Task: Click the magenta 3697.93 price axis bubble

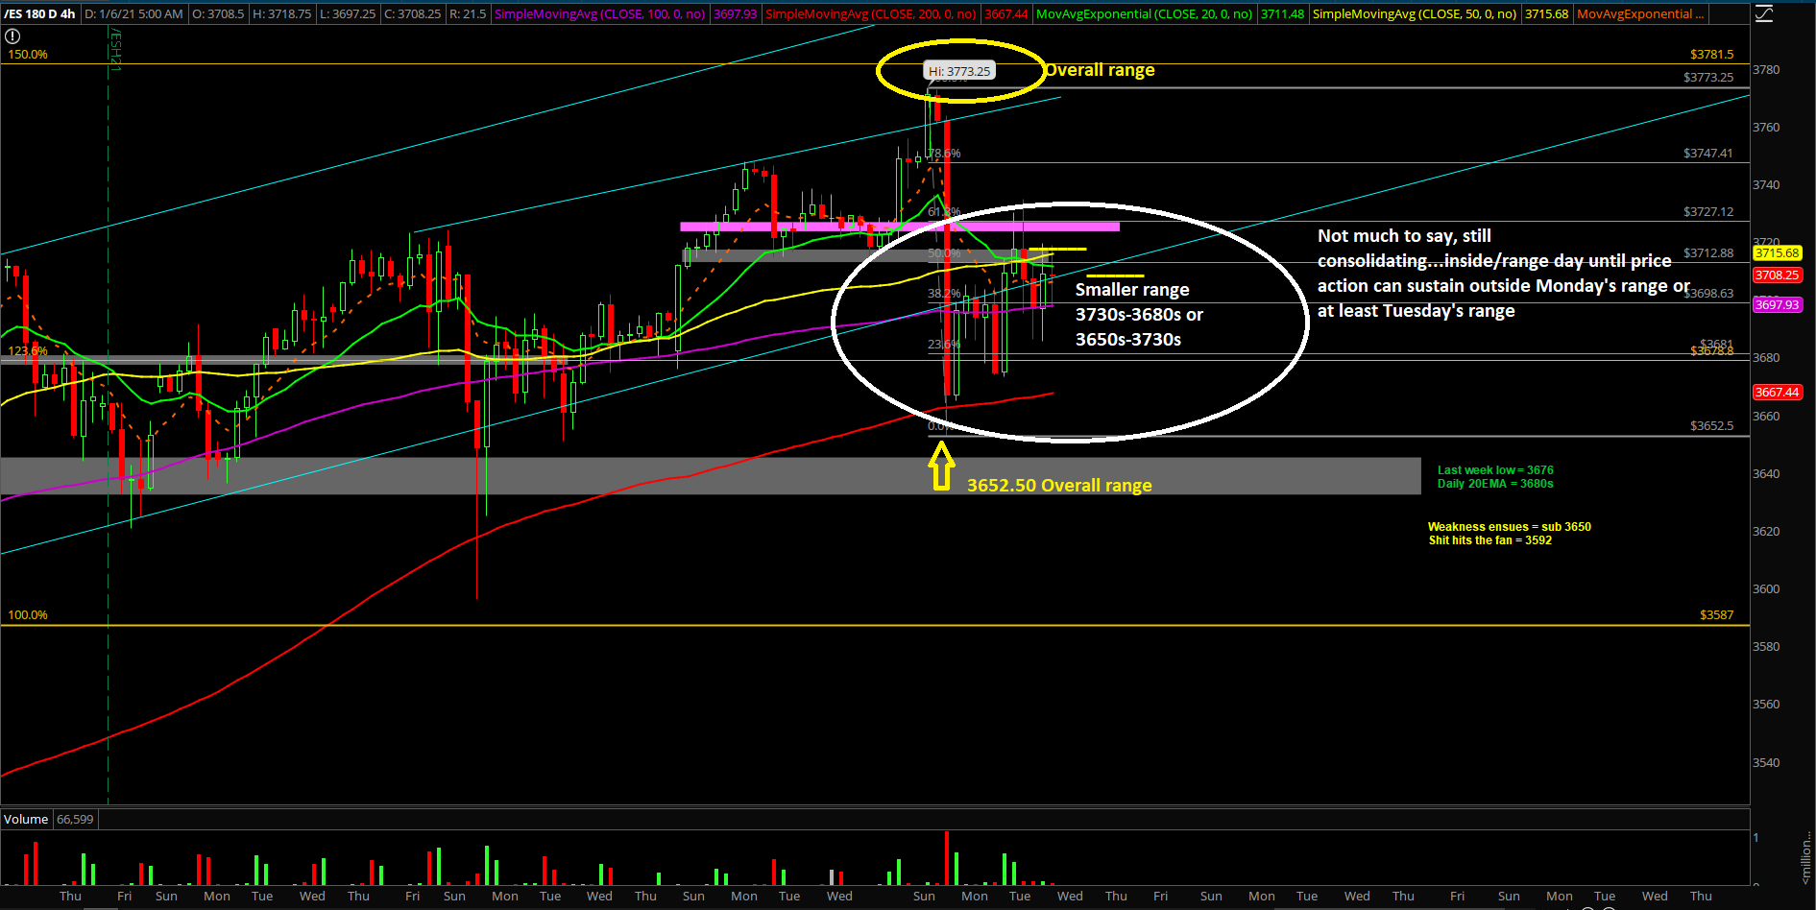Action: [1778, 305]
